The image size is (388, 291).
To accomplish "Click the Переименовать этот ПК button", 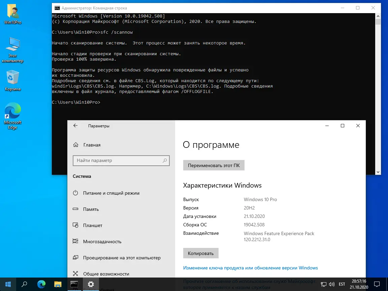I will pos(214,165).
